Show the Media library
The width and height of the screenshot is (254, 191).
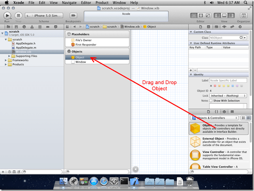point(232,112)
